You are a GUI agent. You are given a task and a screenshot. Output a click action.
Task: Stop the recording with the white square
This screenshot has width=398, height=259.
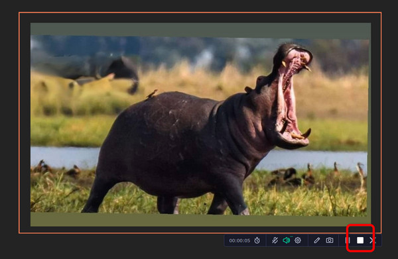[360, 240]
